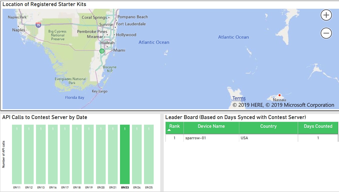
Task: Toggle the Rank column sort arrow
Action: click(x=169, y=130)
